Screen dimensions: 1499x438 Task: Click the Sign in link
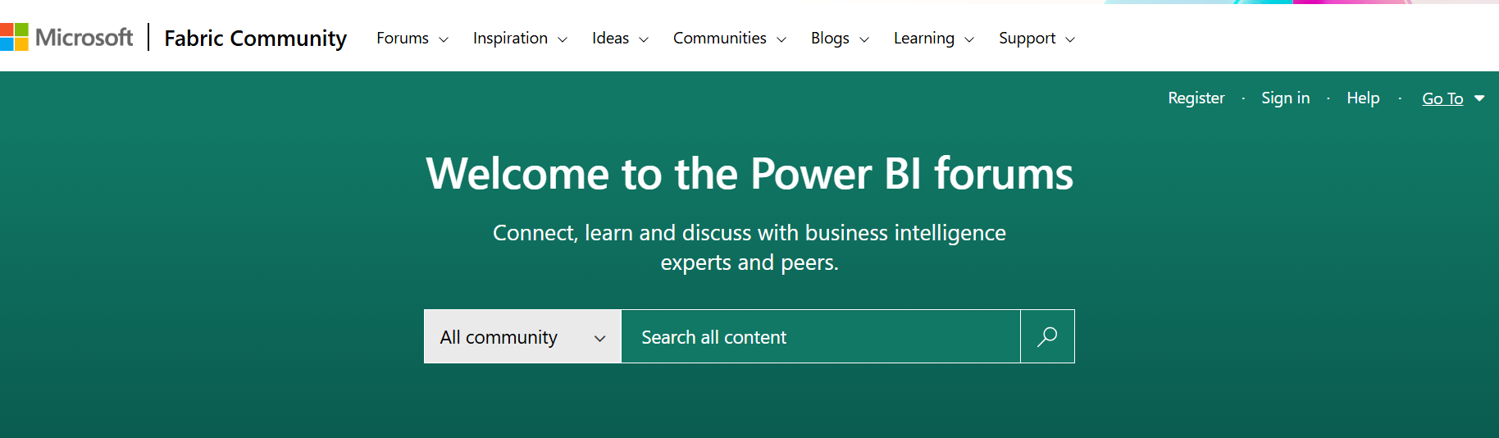pyautogui.click(x=1286, y=98)
